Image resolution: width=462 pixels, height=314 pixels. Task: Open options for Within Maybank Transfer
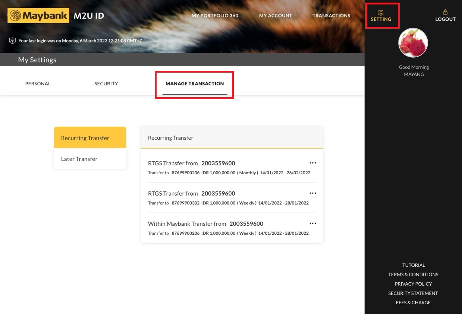point(312,223)
